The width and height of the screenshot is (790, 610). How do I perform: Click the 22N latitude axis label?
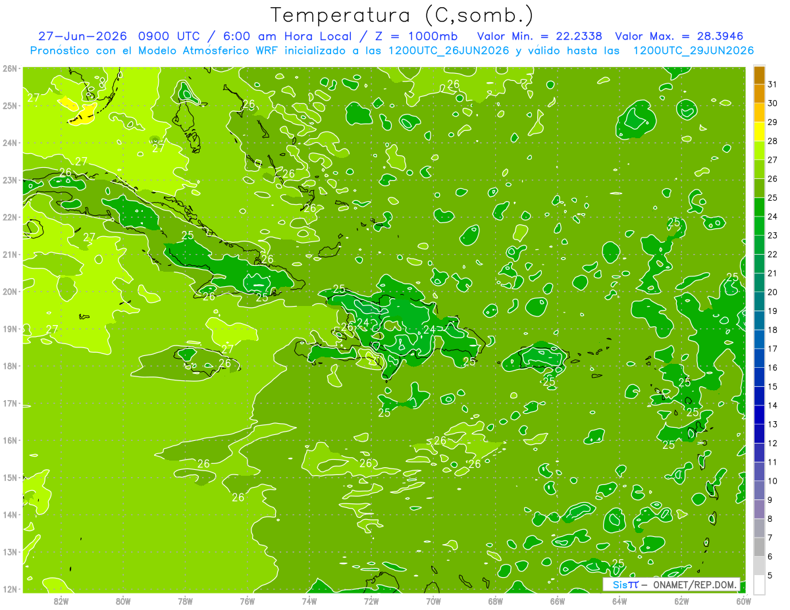coord(10,217)
